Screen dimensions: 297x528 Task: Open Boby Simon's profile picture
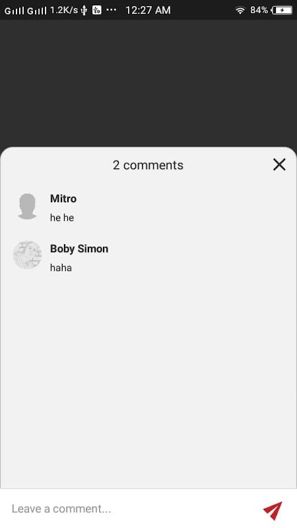pyautogui.click(x=27, y=255)
